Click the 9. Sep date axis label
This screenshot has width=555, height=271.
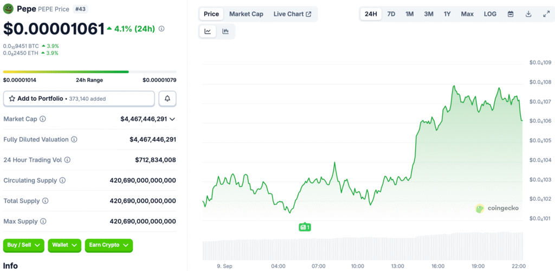pyautogui.click(x=224, y=266)
